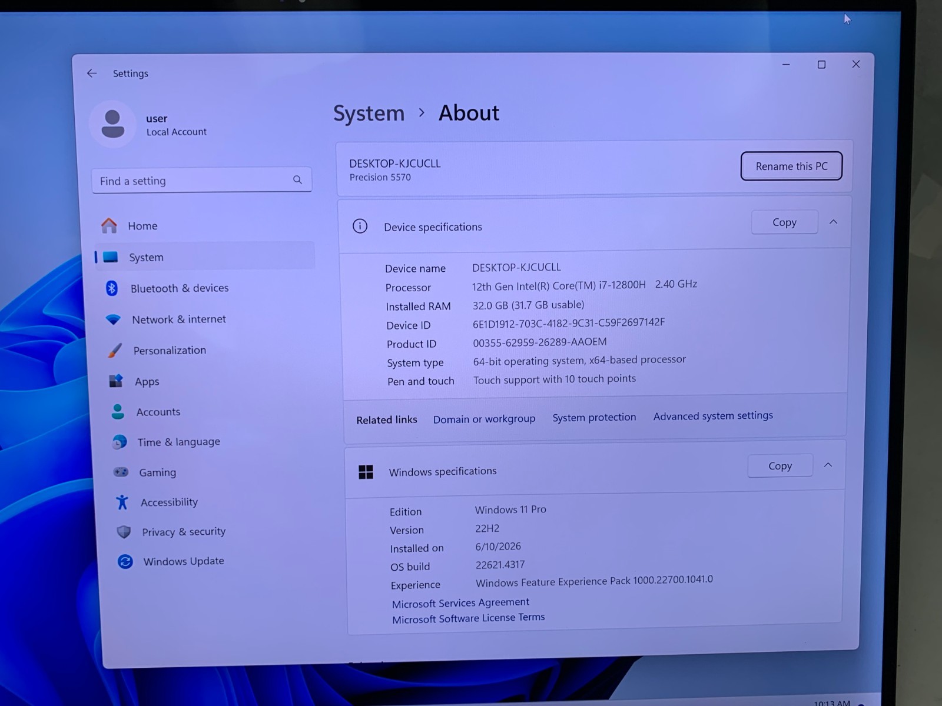This screenshot has height=706, width=942.
Task: Click Rename this PC button
Action: [791, 166]
